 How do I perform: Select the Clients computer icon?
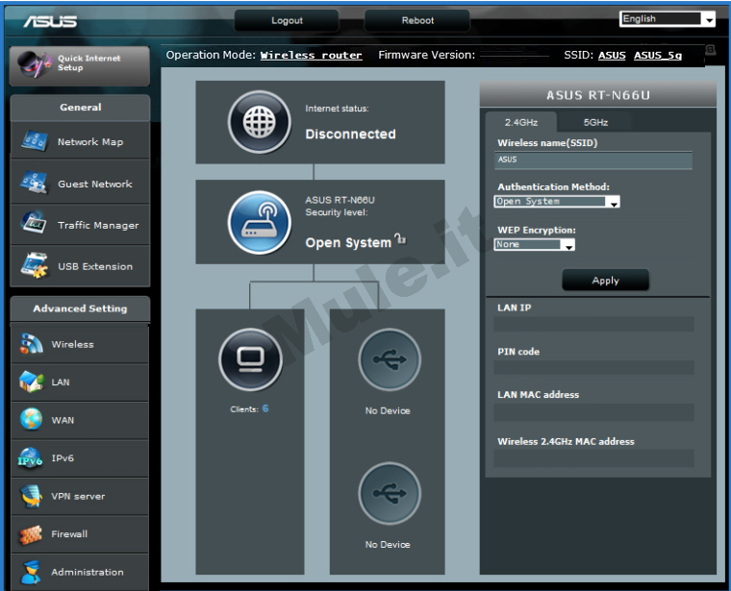coord(250,359)
